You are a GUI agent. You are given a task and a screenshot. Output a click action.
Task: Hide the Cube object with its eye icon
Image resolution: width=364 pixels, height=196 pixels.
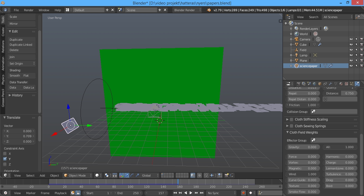pyautogui.click(x=351, y=44)
